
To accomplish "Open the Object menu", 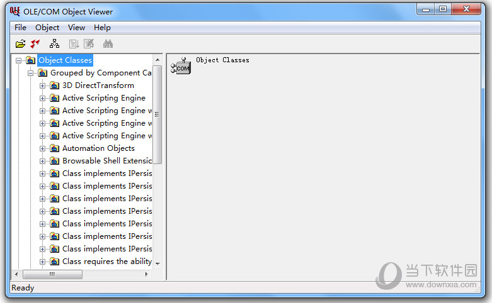I will click(47, 28).
